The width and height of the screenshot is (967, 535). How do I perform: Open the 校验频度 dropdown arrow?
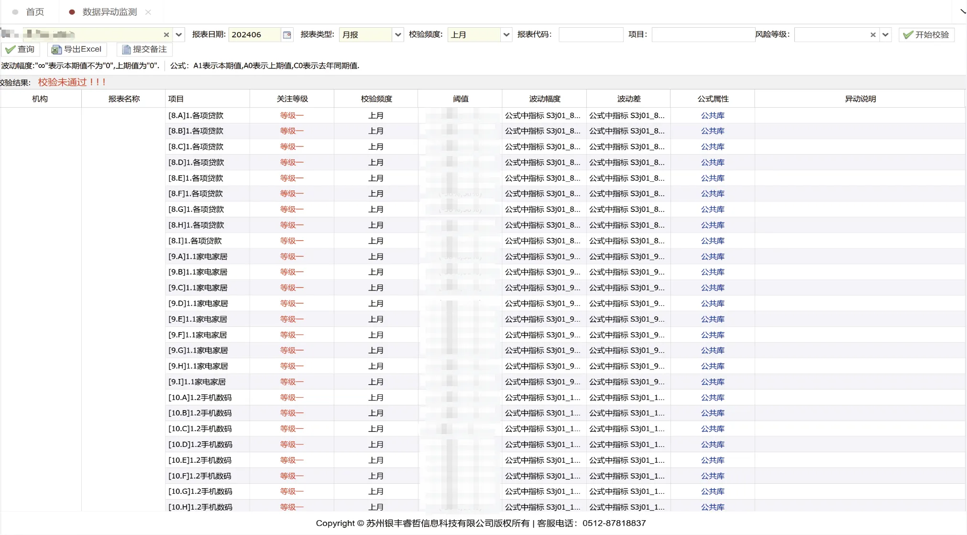(506, 34)
